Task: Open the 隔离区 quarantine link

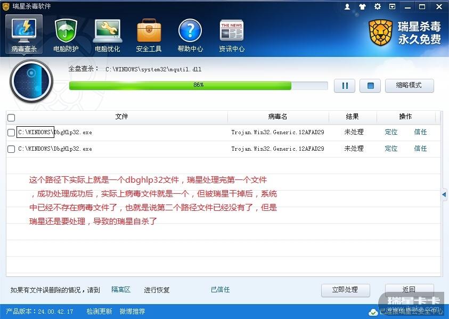Action: tap(121, 290)
